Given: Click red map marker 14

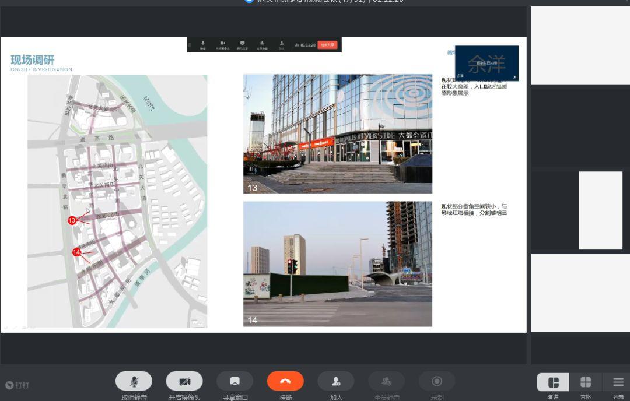Looking at the screenshot, I should click(76, 252).
